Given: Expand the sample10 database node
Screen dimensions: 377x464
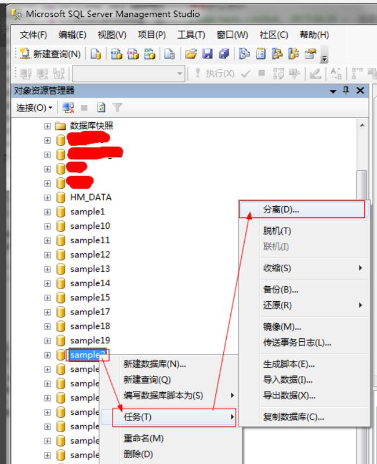Looking at the screenshot, I should [x=48, y=226].
